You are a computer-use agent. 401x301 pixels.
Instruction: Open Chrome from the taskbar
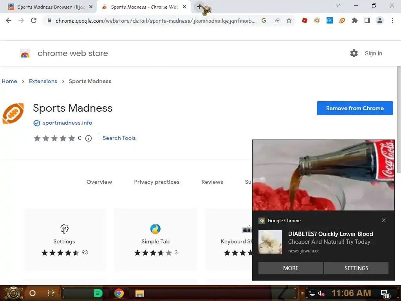click(119, 293)
